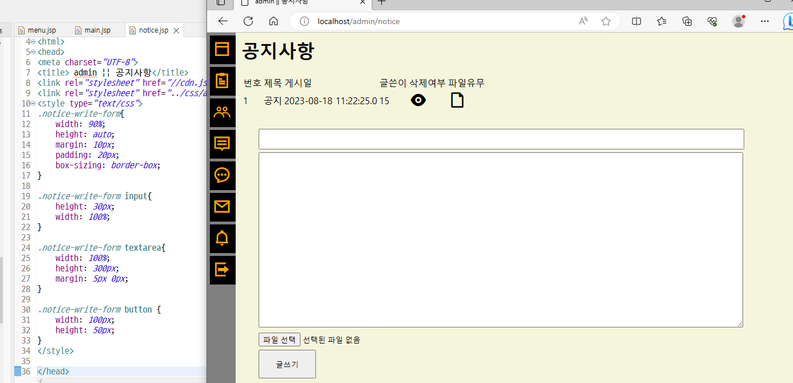793x383 pixels.
Task: Click the Read aloud icon in address bar
Action: [x=583, y=21]
